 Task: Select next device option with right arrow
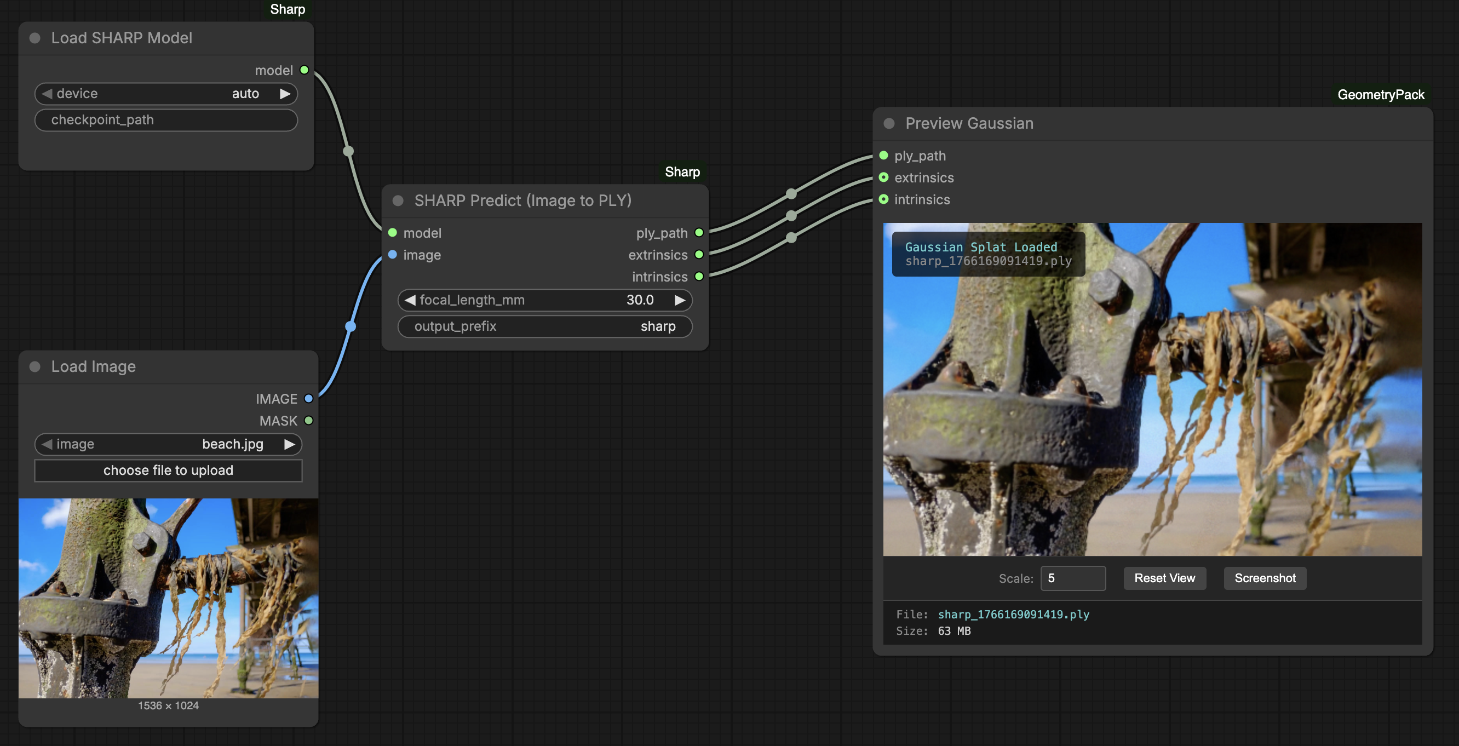coord(285,94)
